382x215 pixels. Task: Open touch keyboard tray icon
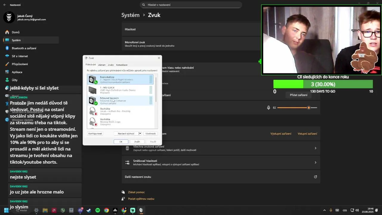[x=337, y=210]
